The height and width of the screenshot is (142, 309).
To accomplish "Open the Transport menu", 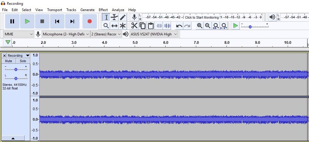I will (55, 10).
